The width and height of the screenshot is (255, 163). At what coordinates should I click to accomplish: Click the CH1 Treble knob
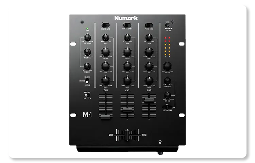point(106,52)
